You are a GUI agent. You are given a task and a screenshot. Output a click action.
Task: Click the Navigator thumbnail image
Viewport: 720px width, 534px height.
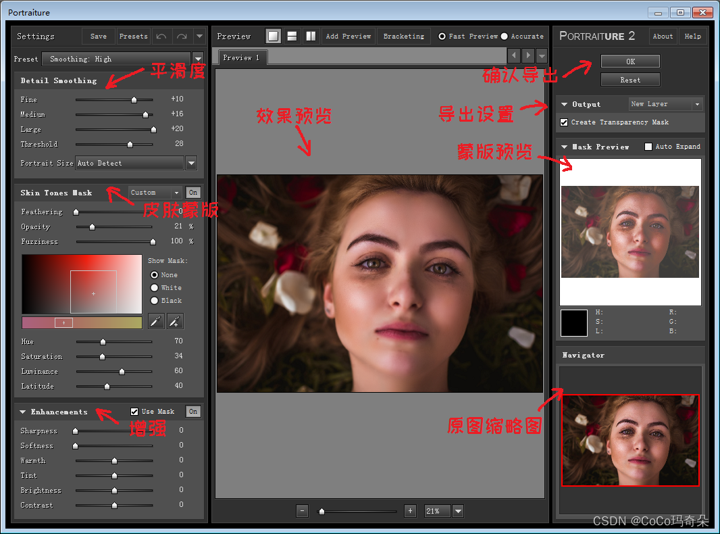point(630,440)
